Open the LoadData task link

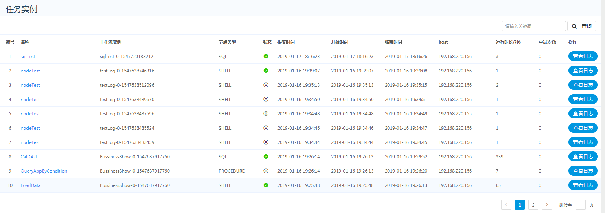[x=30, y=185]
